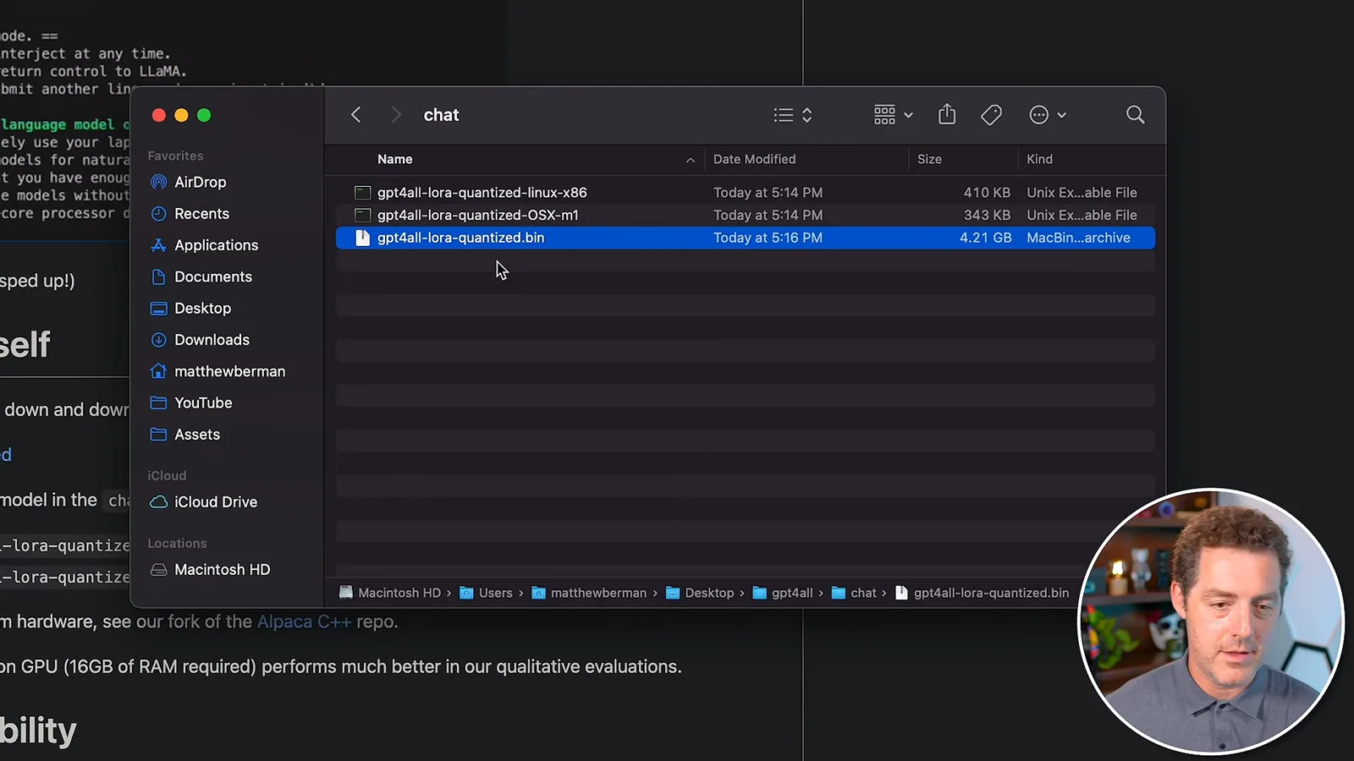Sort files by the Name column header
Screen dimensions: 1354x761
[x=395, y=159]
